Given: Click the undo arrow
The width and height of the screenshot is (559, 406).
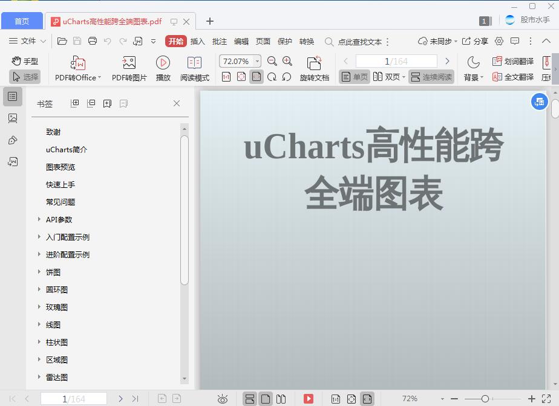Looking at the screenshot, I should 107,41.
